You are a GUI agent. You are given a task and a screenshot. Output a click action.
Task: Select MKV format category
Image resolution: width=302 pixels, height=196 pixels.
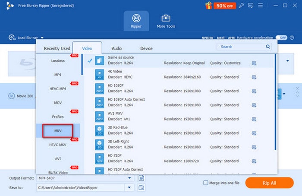pos(58,131)
